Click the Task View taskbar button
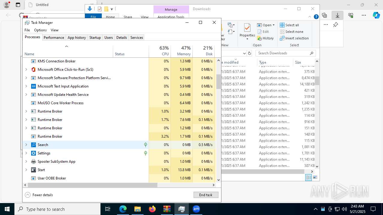 pos(108,209)
